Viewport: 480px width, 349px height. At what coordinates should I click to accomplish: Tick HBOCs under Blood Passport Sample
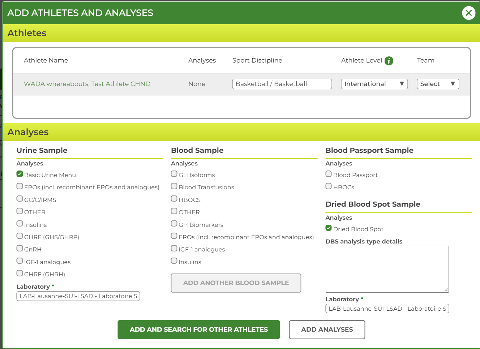click(329, 186)
